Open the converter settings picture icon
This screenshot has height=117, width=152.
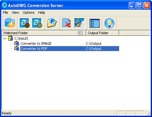(79, 23)
